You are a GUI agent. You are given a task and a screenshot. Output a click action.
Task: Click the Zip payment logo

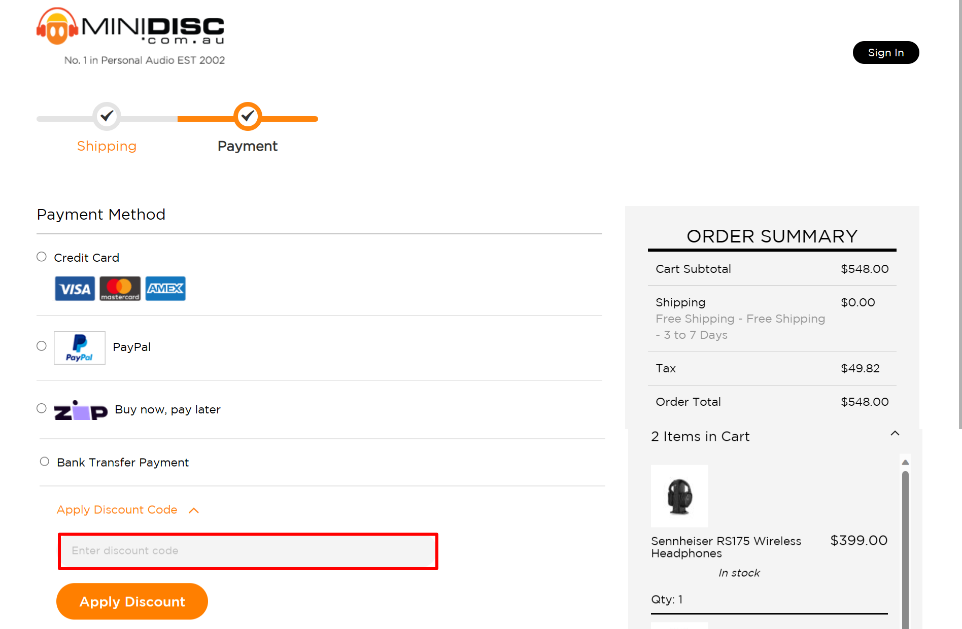[80, 410]
